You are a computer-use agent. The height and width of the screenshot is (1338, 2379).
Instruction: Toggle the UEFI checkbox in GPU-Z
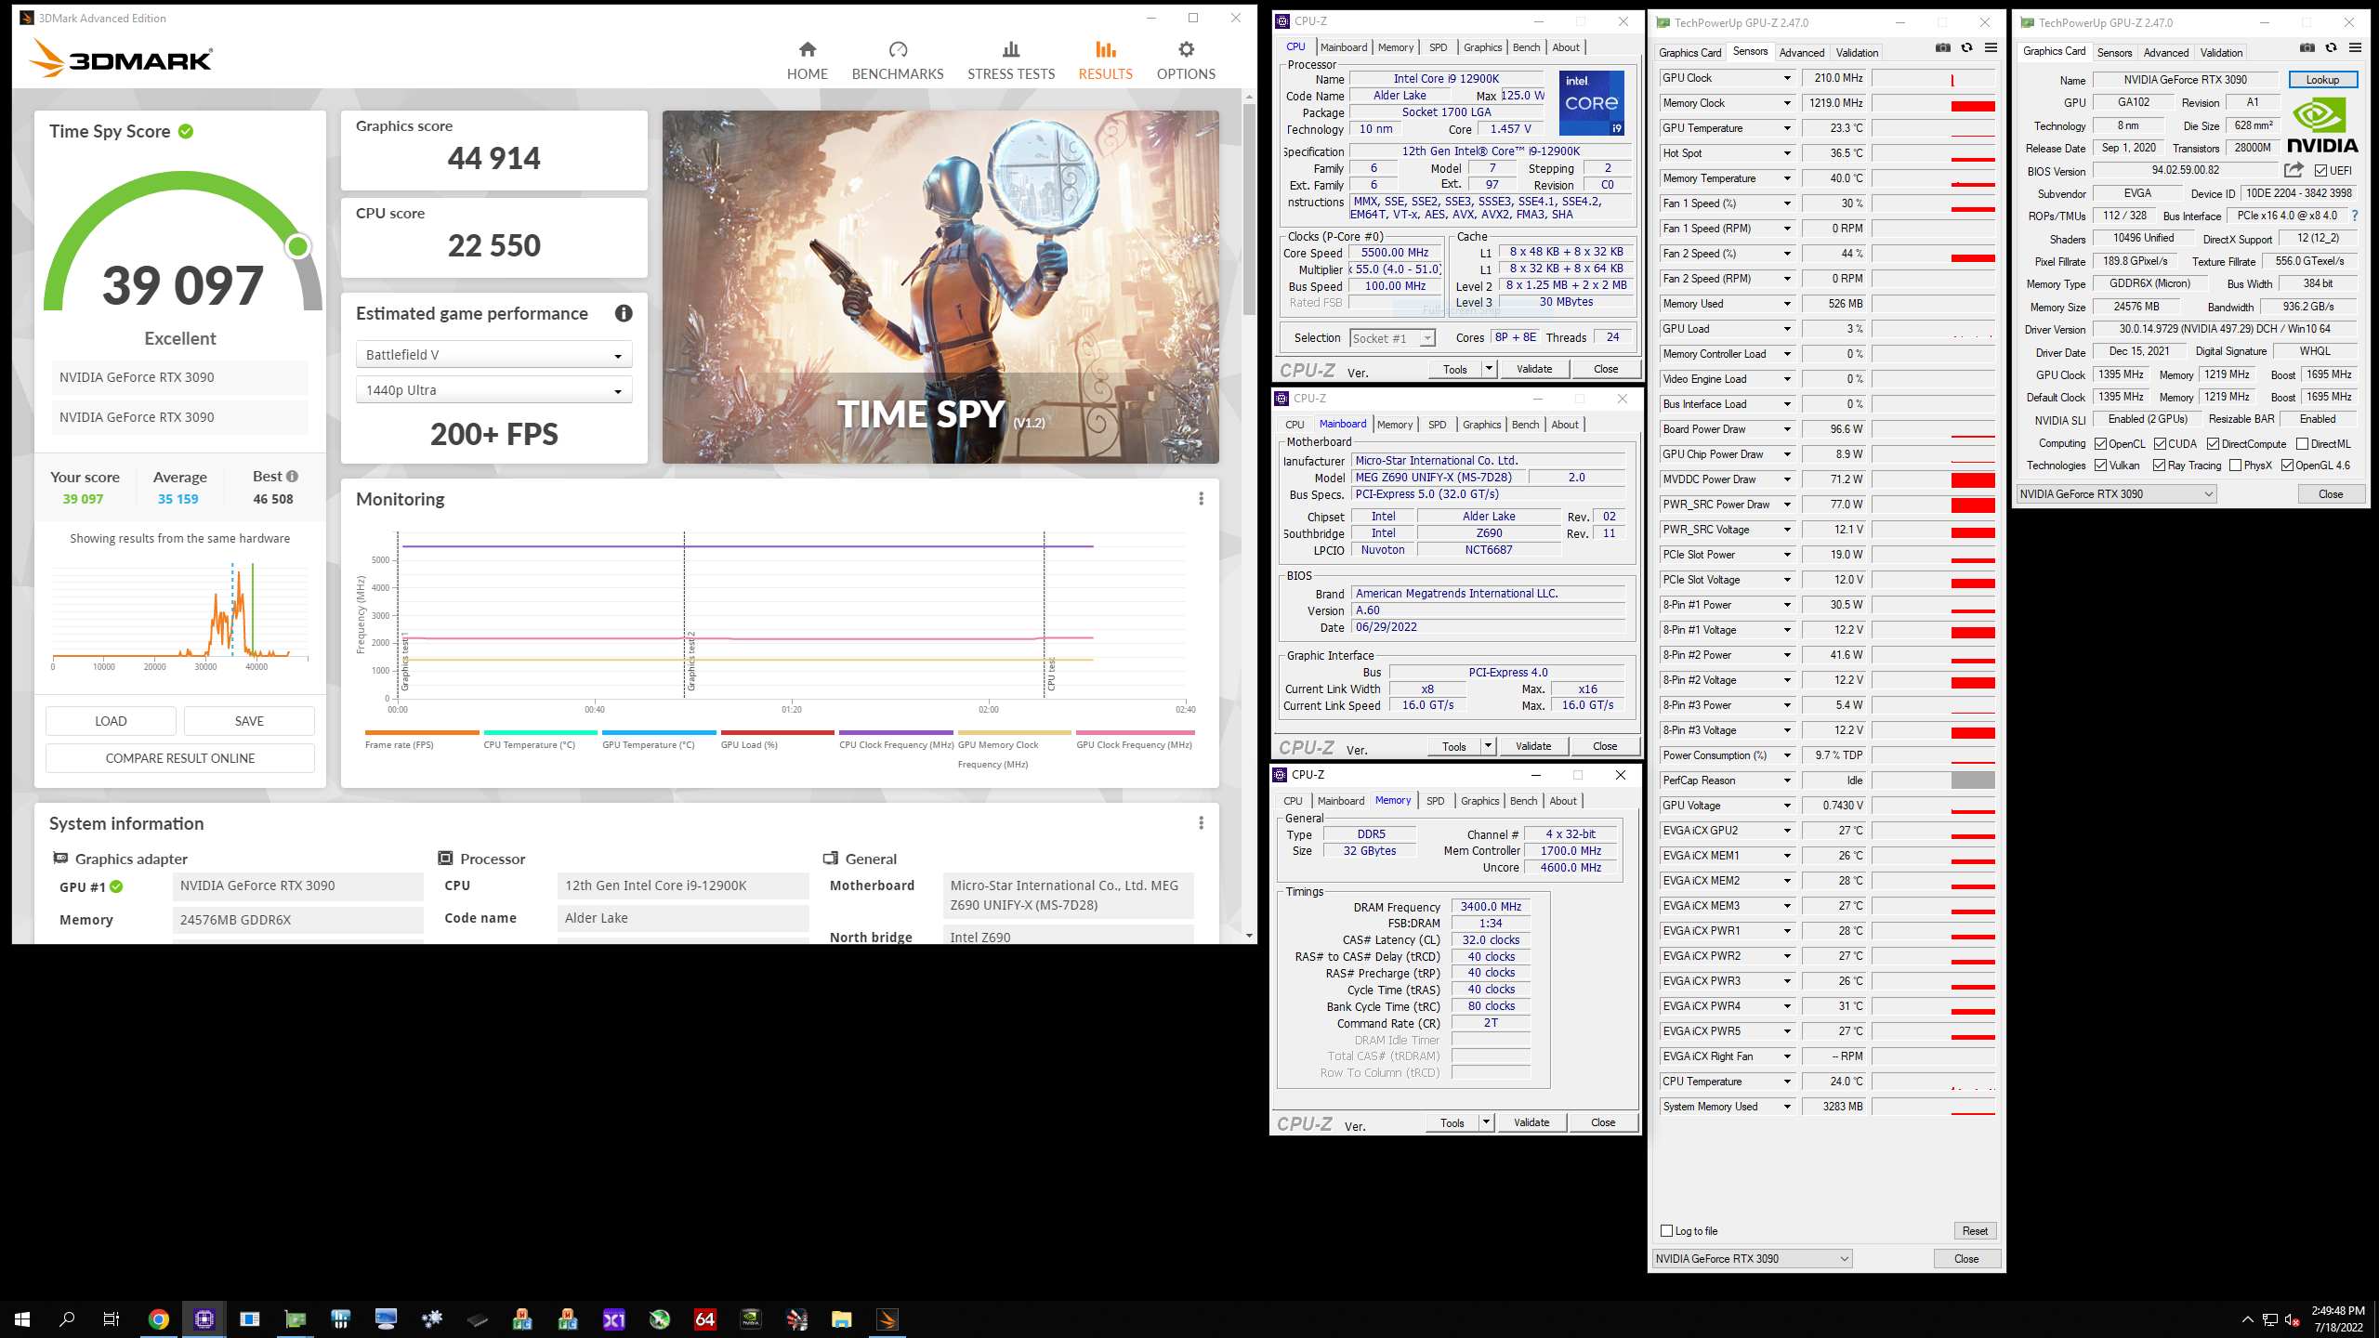tap(2320, 171)
